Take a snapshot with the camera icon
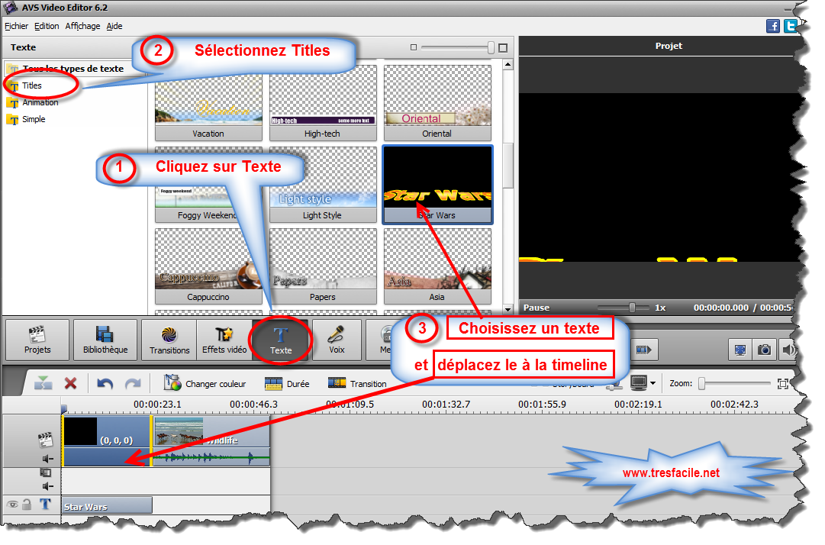 [x=764, y=349]
